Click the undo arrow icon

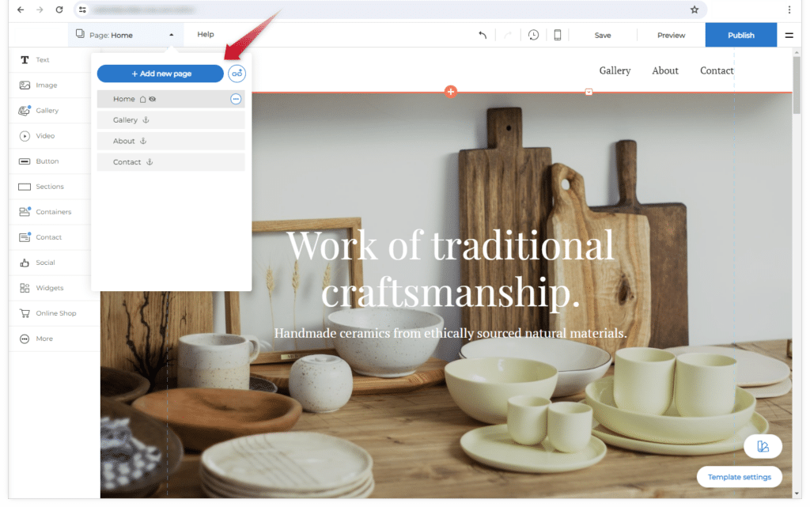pos(483,35)
